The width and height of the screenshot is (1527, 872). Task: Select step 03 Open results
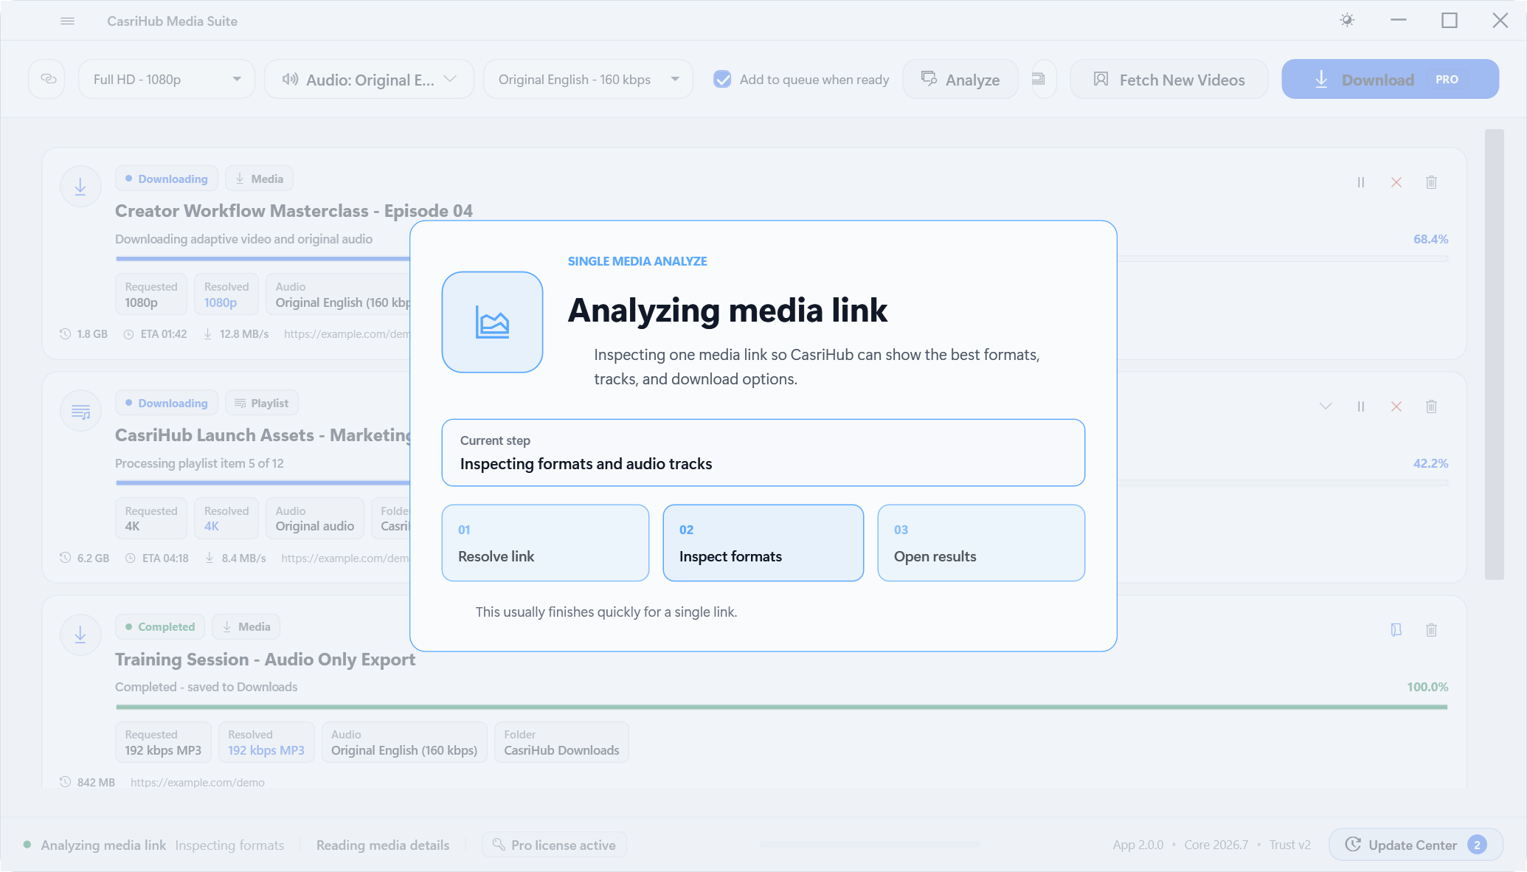coord(981,543)
